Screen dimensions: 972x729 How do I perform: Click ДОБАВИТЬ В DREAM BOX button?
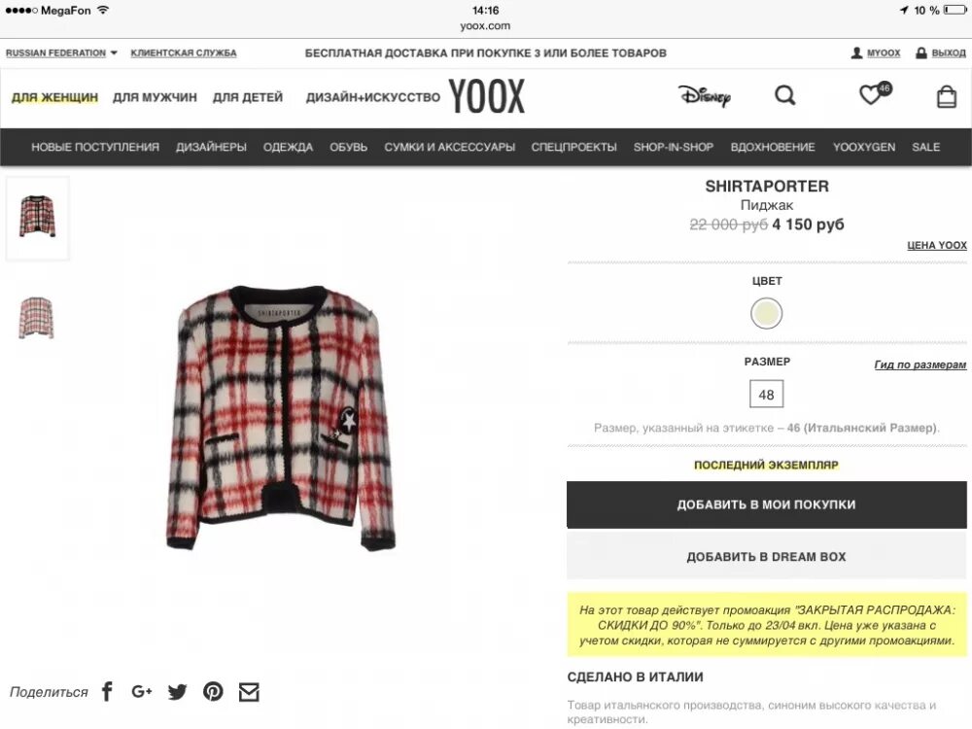click(x=766, y=557)
